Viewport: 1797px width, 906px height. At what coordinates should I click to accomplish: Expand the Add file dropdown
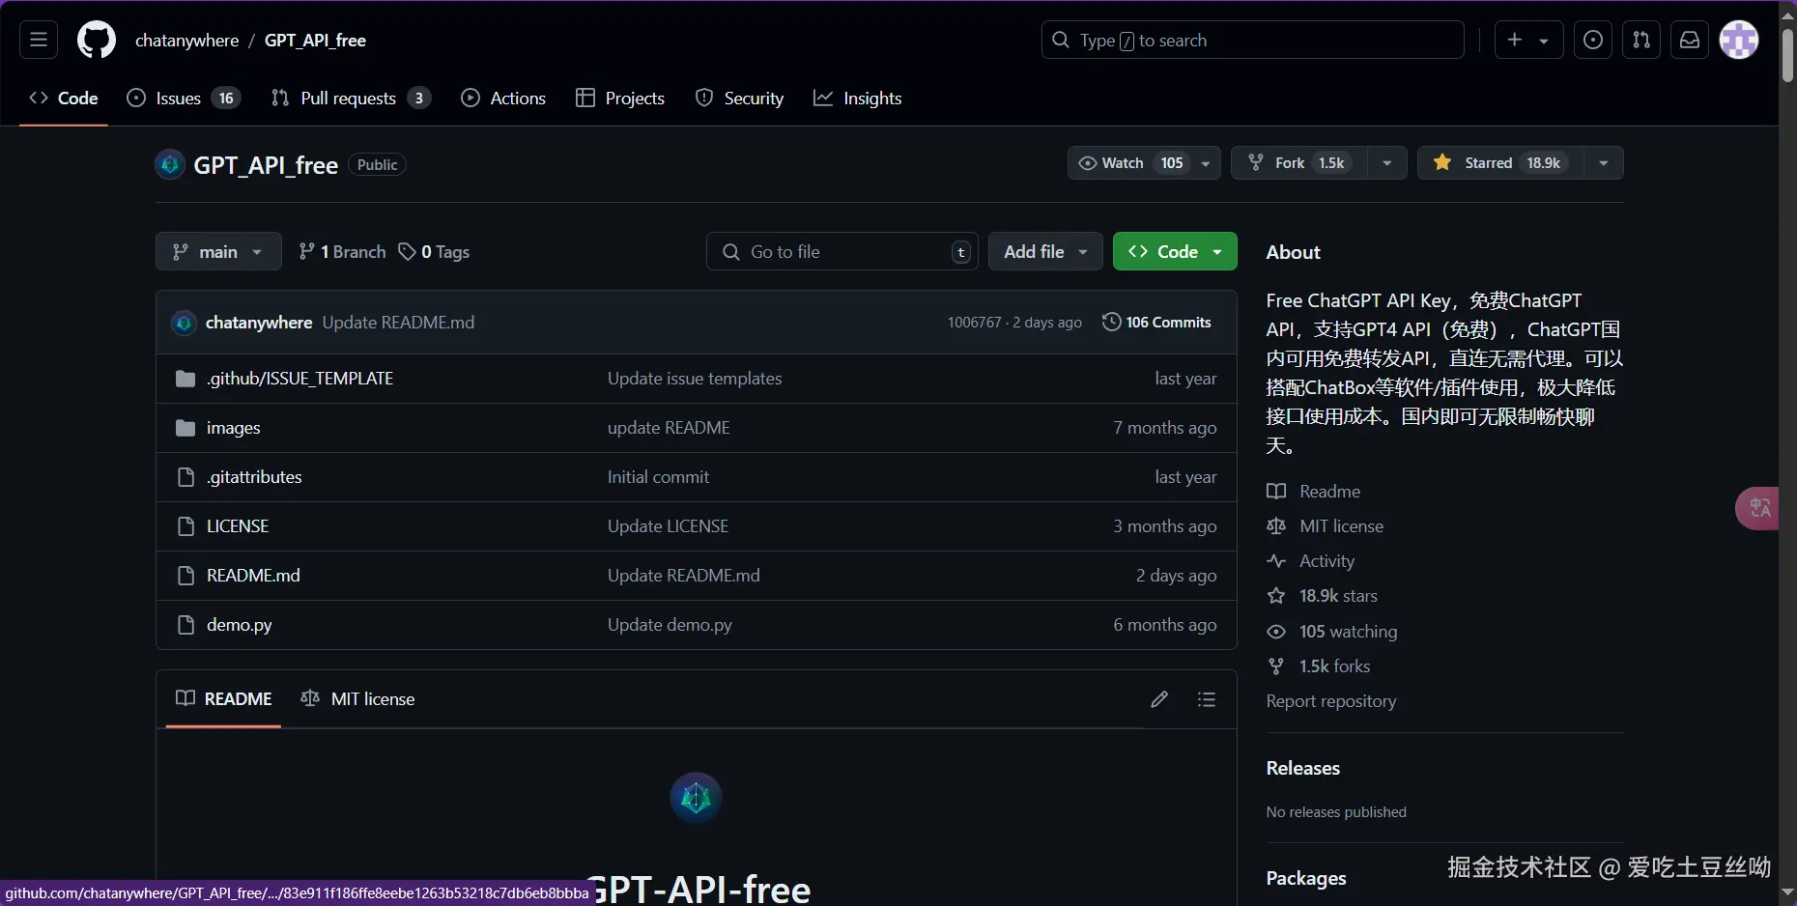pos(1045,252)
